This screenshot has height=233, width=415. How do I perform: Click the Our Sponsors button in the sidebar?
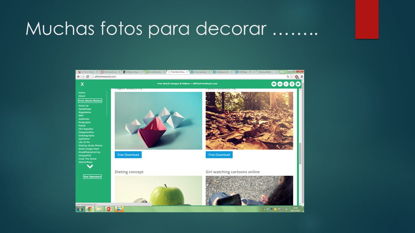92,177
